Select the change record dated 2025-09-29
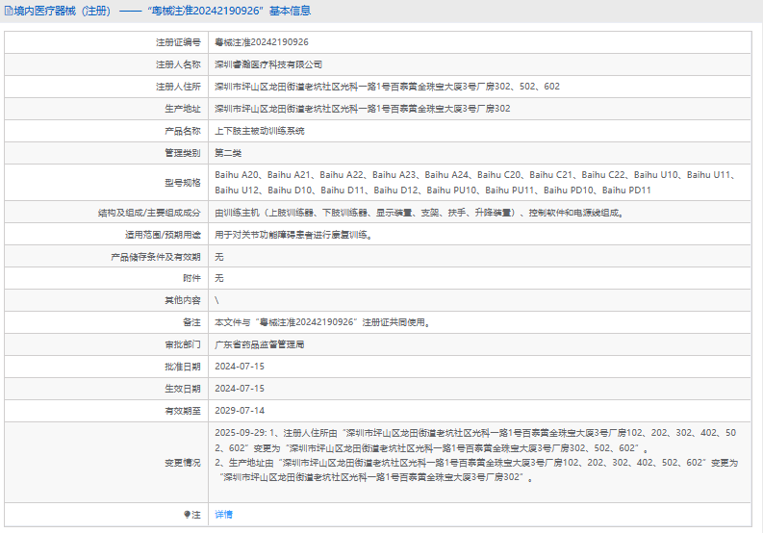Image resolution: width=763 pixels, height=533 pixels. (476, 455)
